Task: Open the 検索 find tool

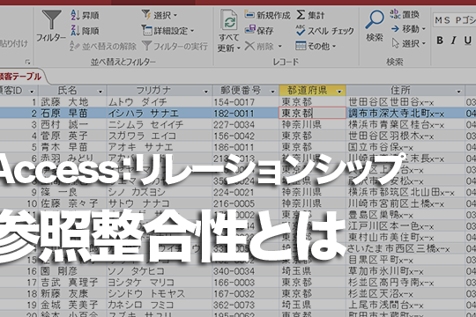Action: (375, 26)
